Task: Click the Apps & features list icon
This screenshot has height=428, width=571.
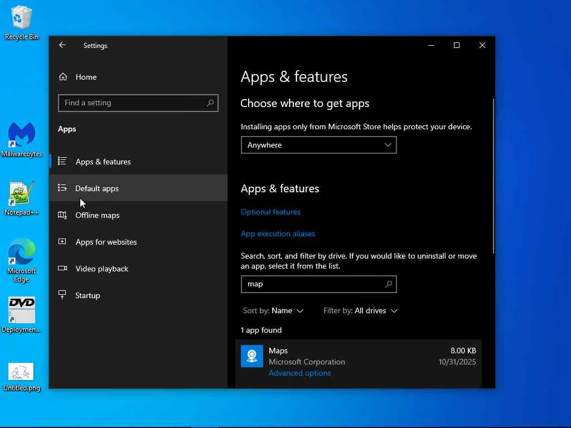Action: pos(62,161)
